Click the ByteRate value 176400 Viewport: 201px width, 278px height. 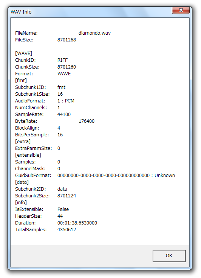[x=87, y=121]
